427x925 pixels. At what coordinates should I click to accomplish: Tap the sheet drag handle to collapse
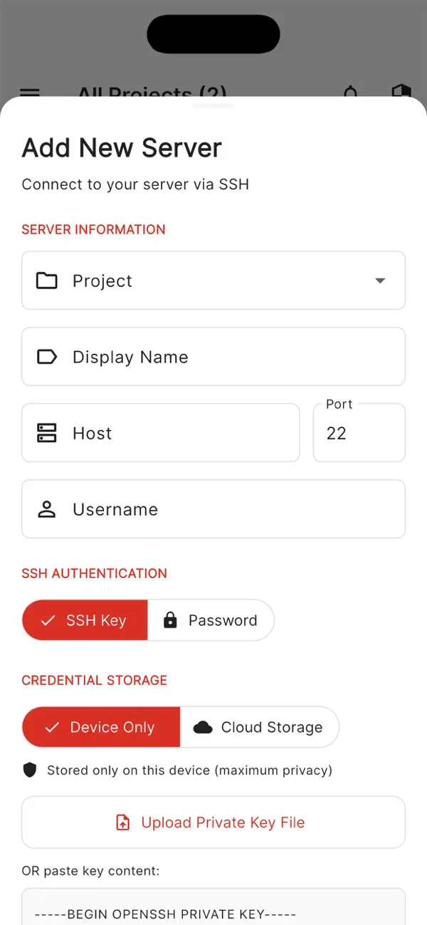pyautogui.click(x=213, y=105)
